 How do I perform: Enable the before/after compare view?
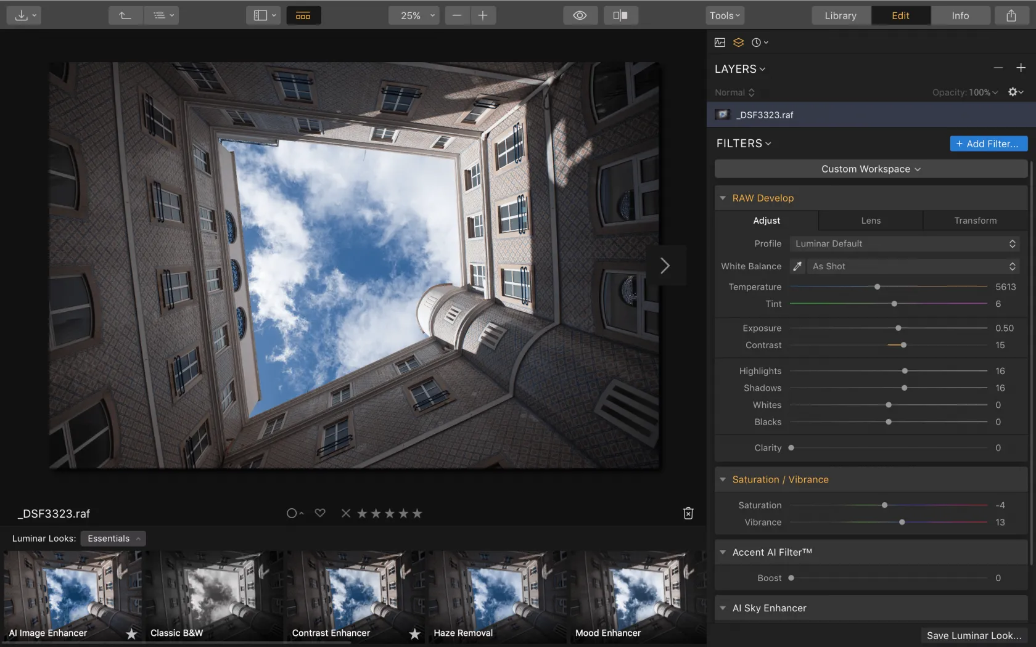(620, 15)
